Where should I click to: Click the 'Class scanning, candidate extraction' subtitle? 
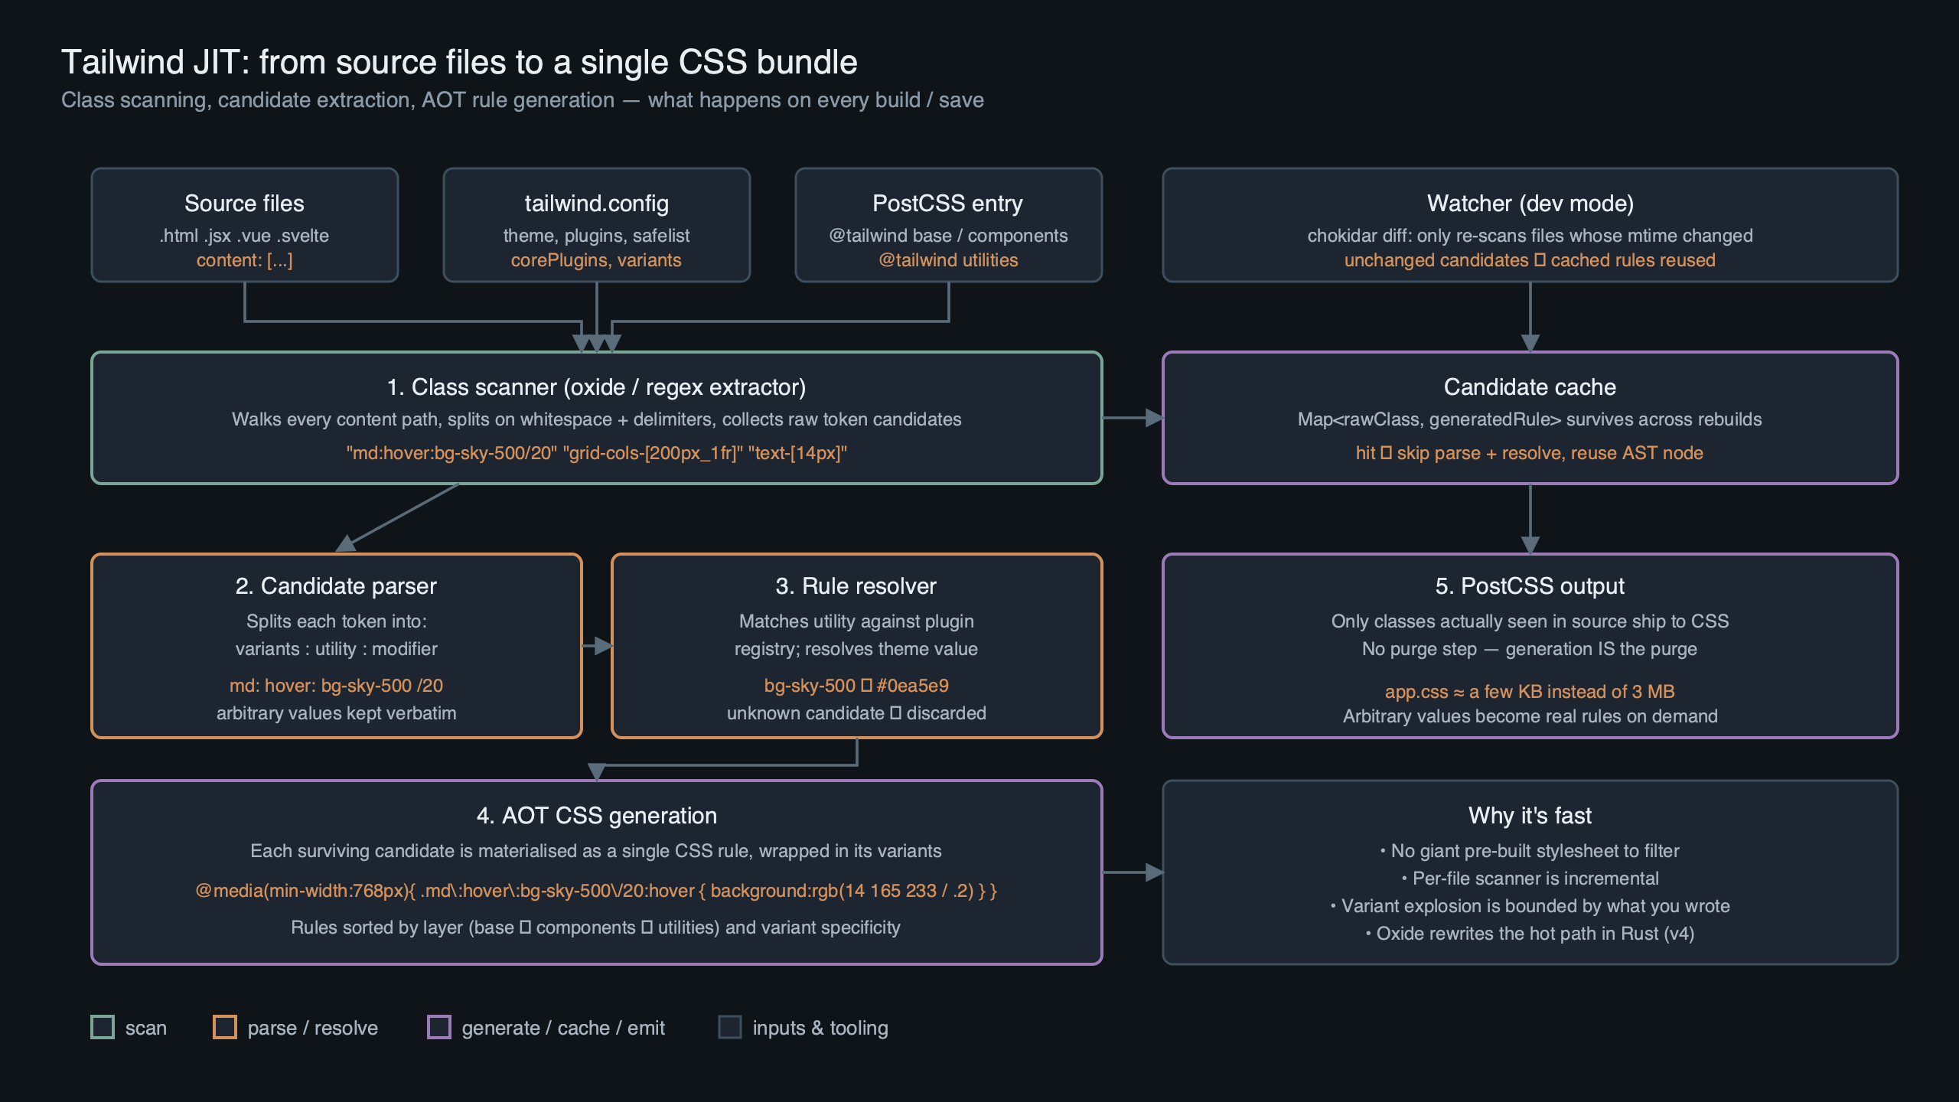tap(523, 100)
